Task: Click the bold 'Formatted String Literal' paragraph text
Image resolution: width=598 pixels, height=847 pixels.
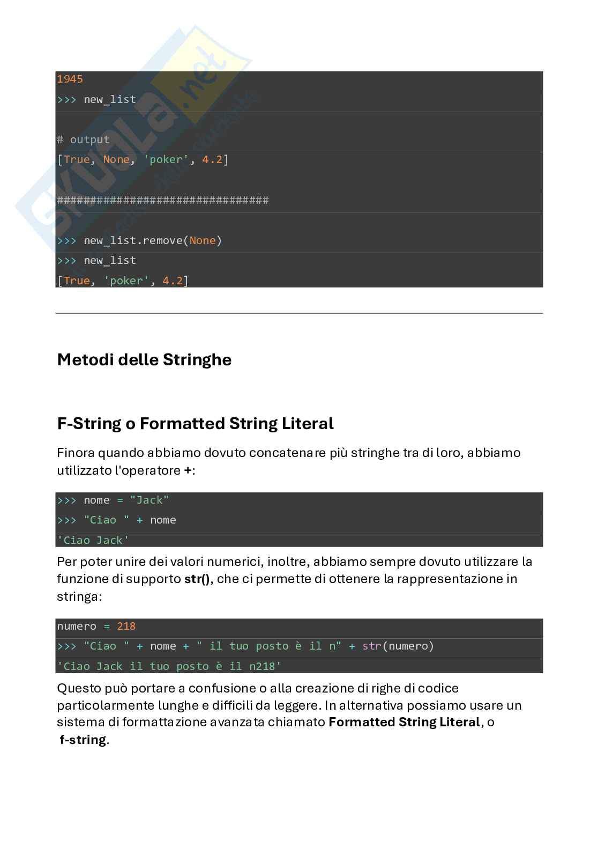Action: (404, 722)
